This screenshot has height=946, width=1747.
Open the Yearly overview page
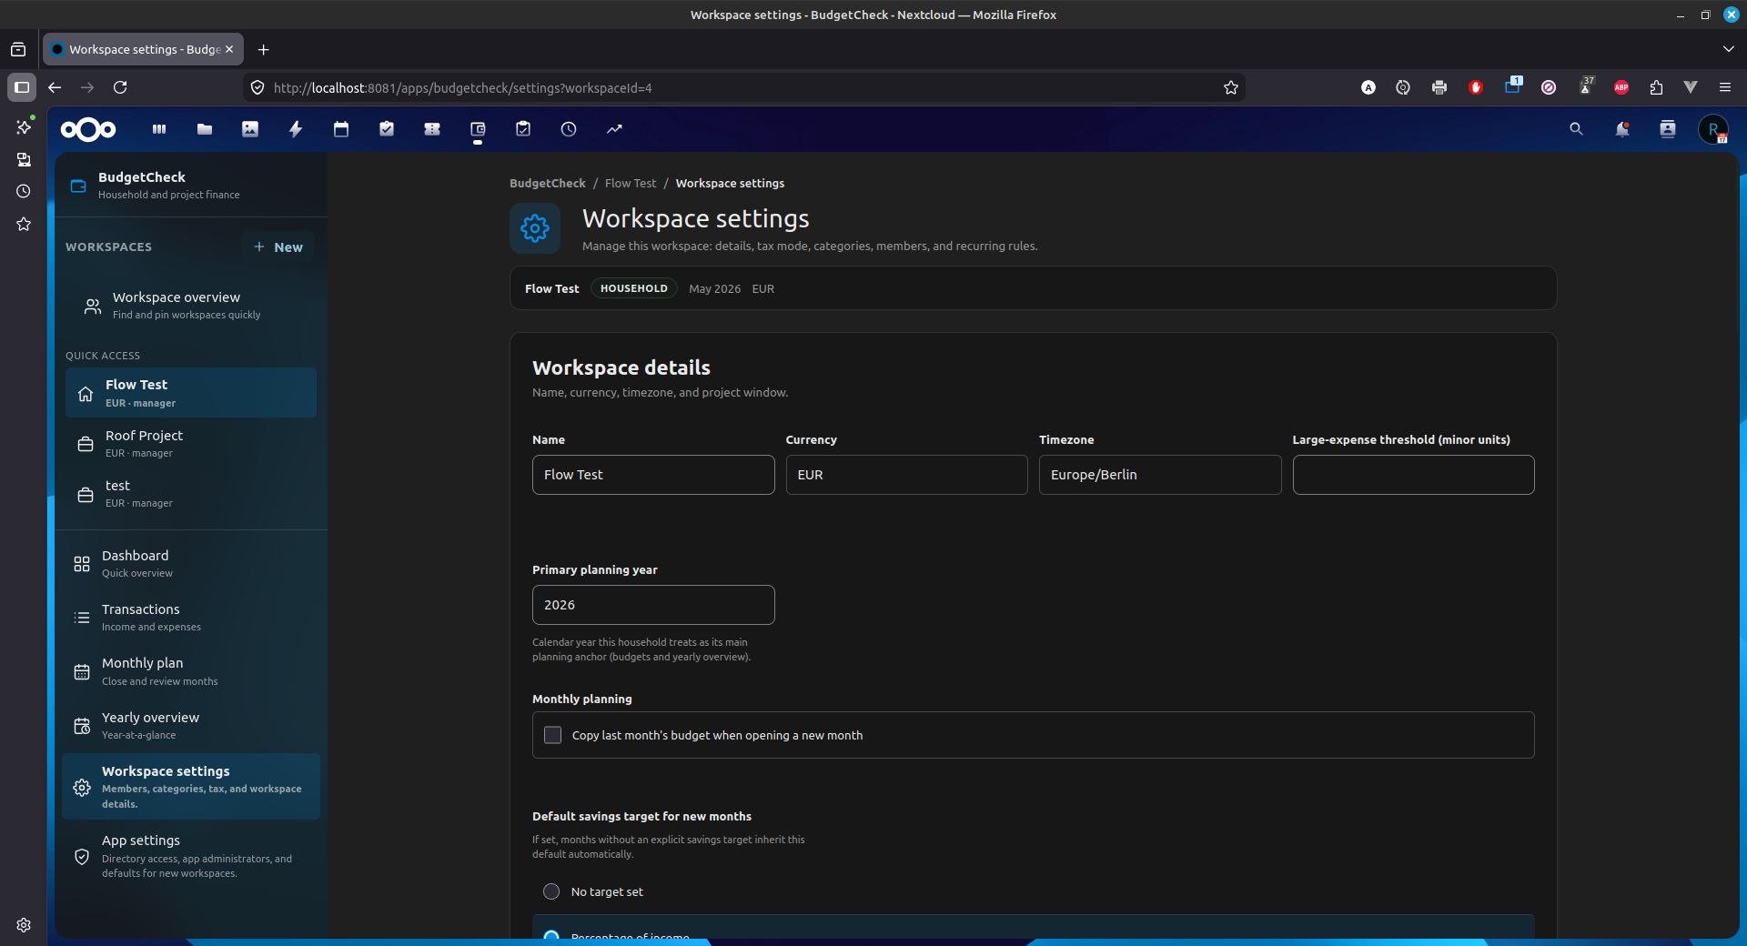coord(191,726)
